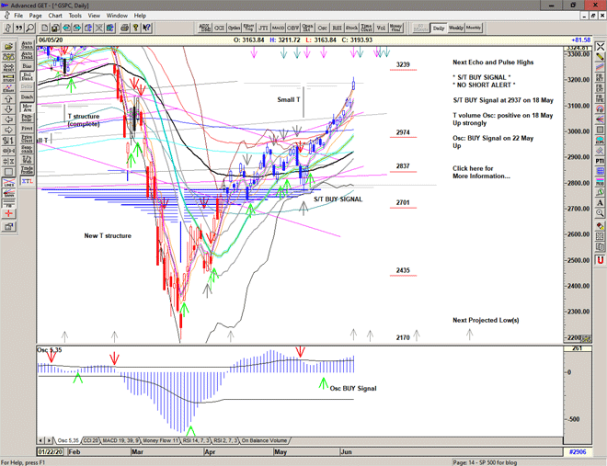
Task: Click the down arrow icon in left toolbar
Action: (x=8, y=109)
